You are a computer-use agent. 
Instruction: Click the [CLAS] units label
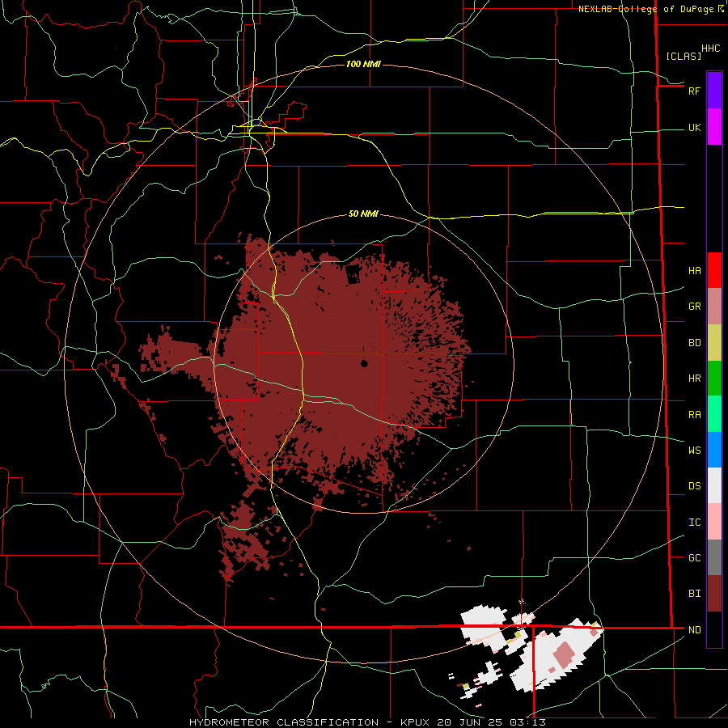[684, 56]
